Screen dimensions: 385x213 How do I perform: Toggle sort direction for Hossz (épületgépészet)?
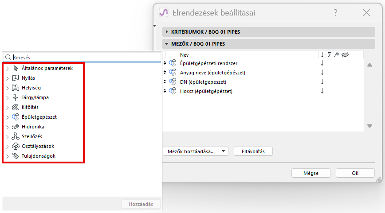(x=322, y=91)
